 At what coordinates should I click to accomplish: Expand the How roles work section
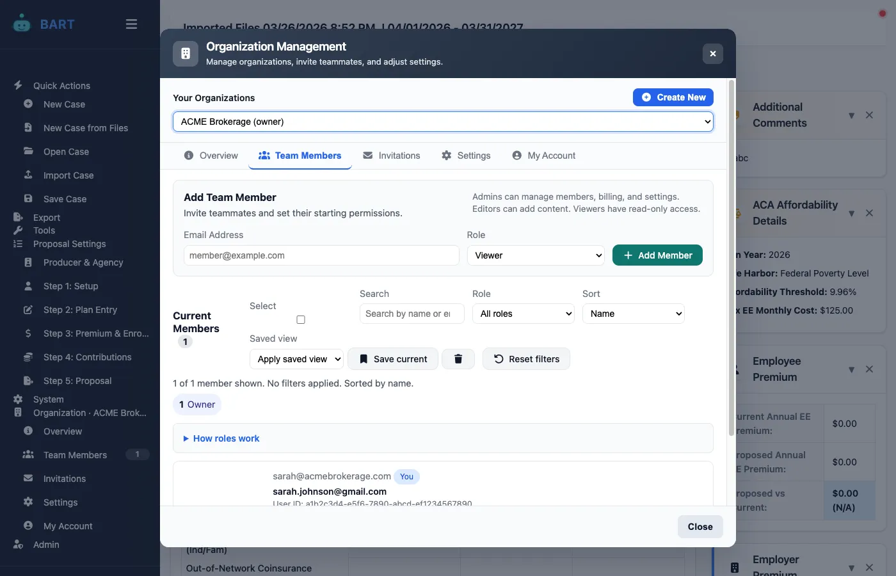coord(221,438)
